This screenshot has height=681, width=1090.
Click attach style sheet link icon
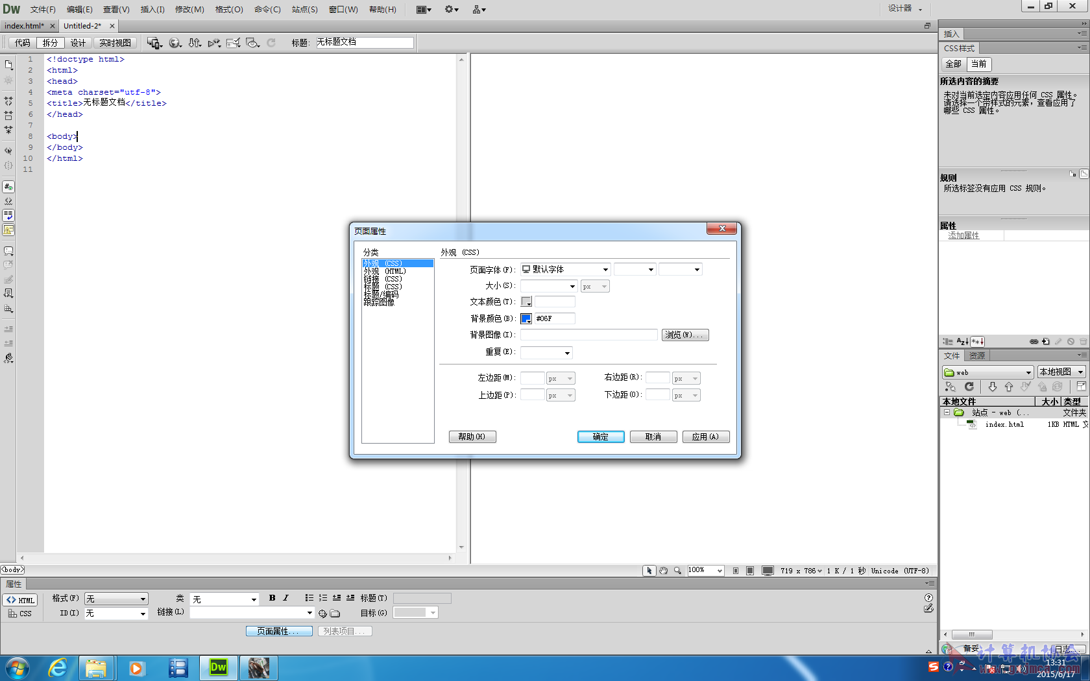click(x=1034, y=341)
